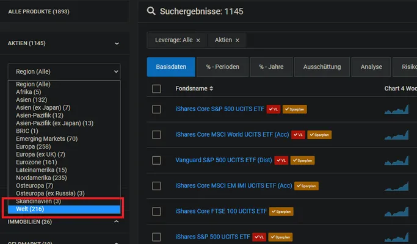Open iShares Core S&P 500 UCITS ETF link

(220, 109)
